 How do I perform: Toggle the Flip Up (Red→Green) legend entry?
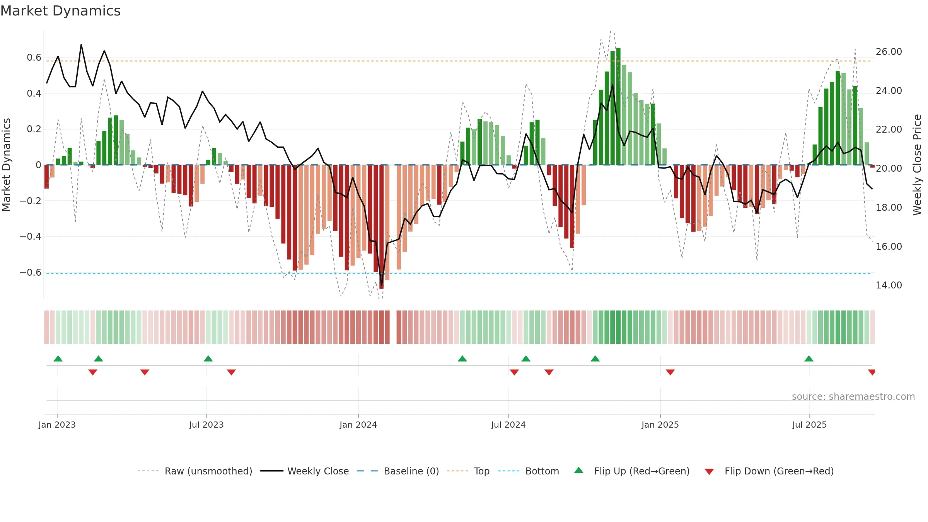point(632,471)
